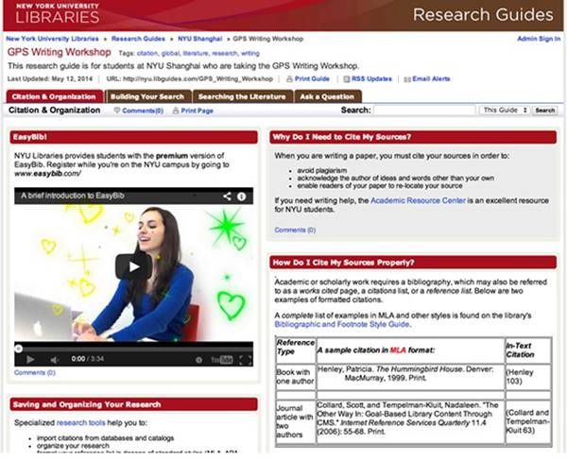Expand the This Guide search scope dropdown
The image size is (567, 461).
point(504,111)
